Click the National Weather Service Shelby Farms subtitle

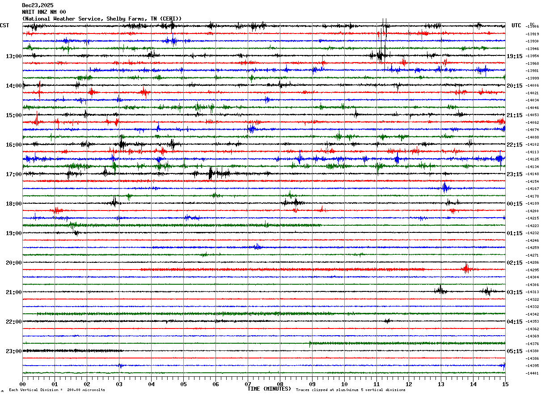pyautogui.click(x=102, y=19)
